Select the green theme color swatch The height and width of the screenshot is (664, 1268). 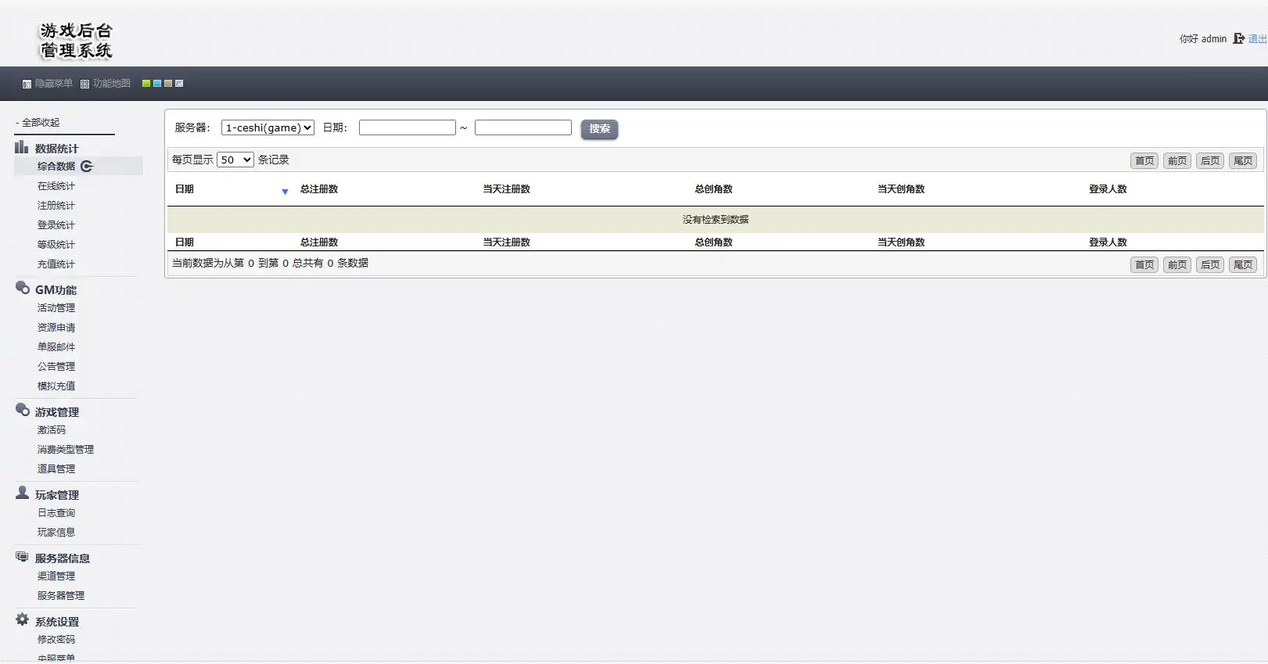point(146,83)
